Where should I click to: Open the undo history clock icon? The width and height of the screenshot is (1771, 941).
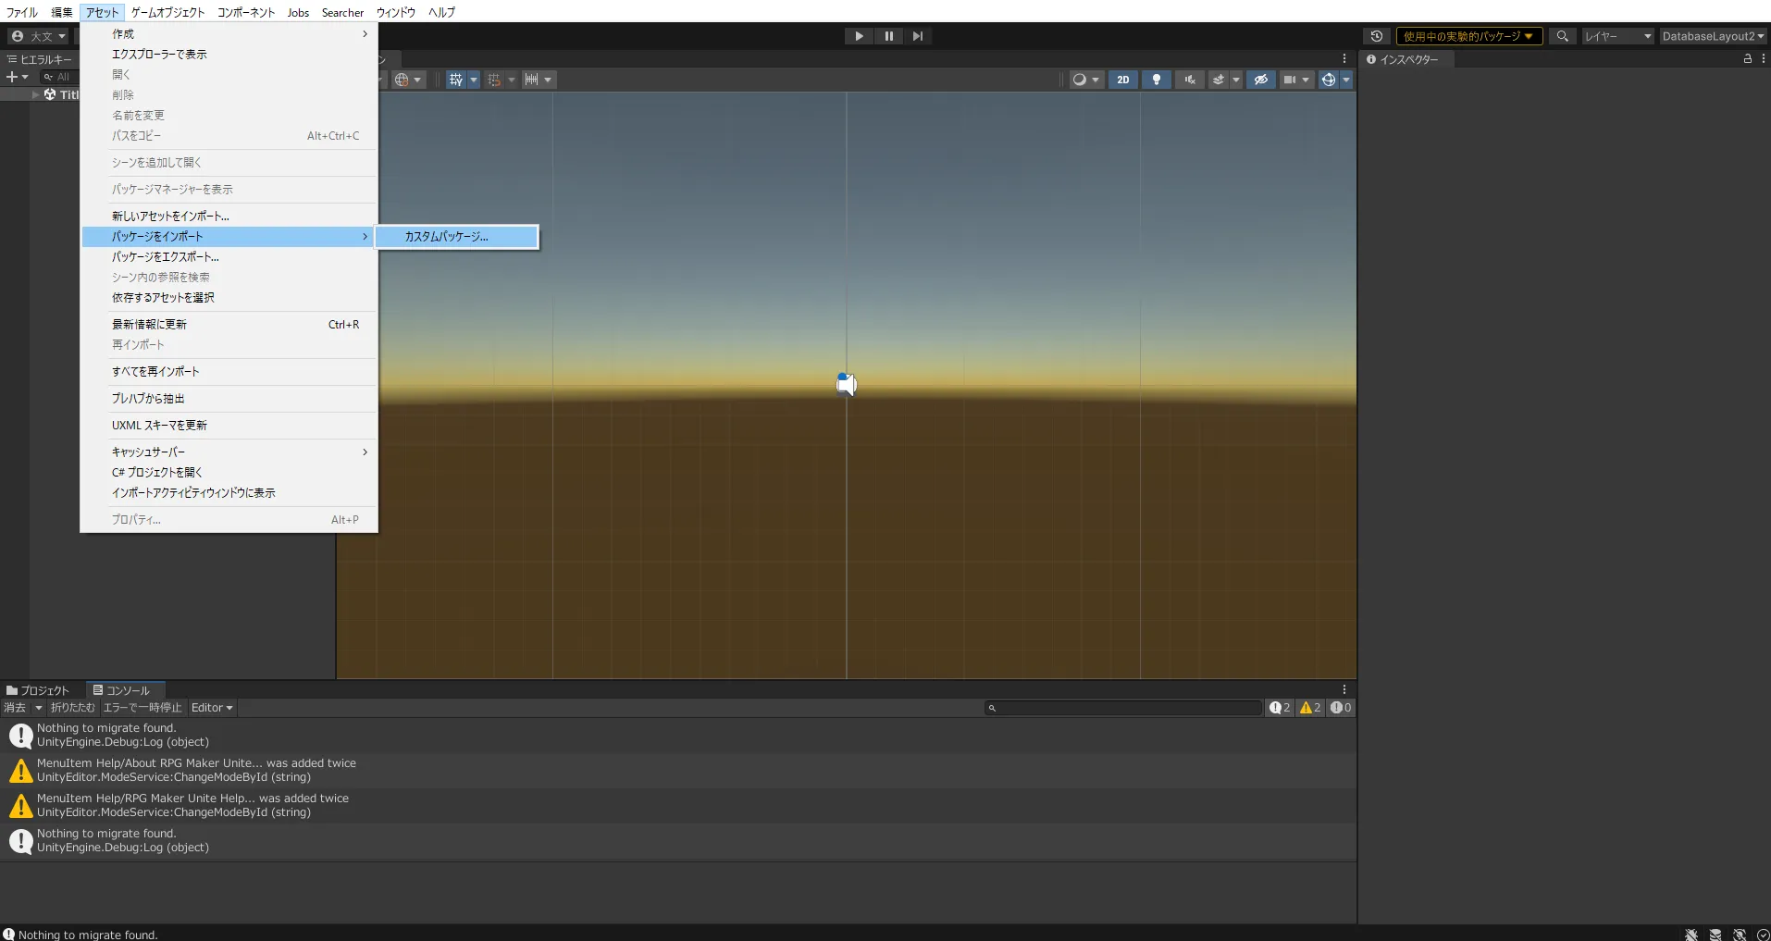(x=1376, y=36)
